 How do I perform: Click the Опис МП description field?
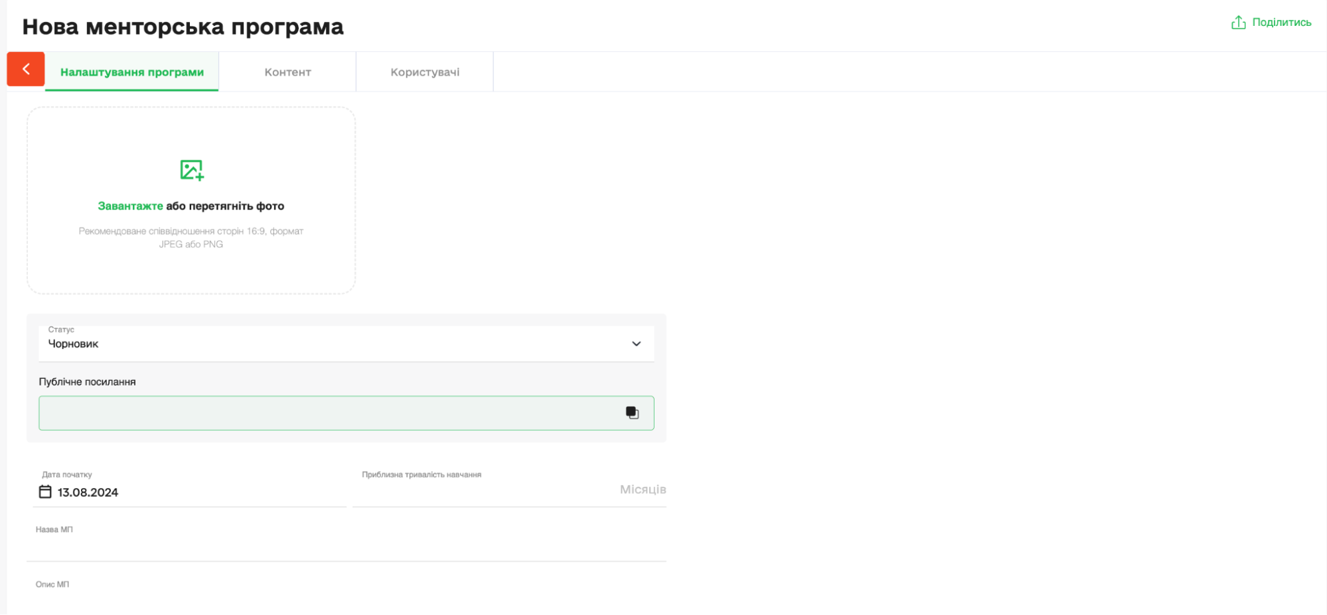pyautogui.click(x=345, y=597)
